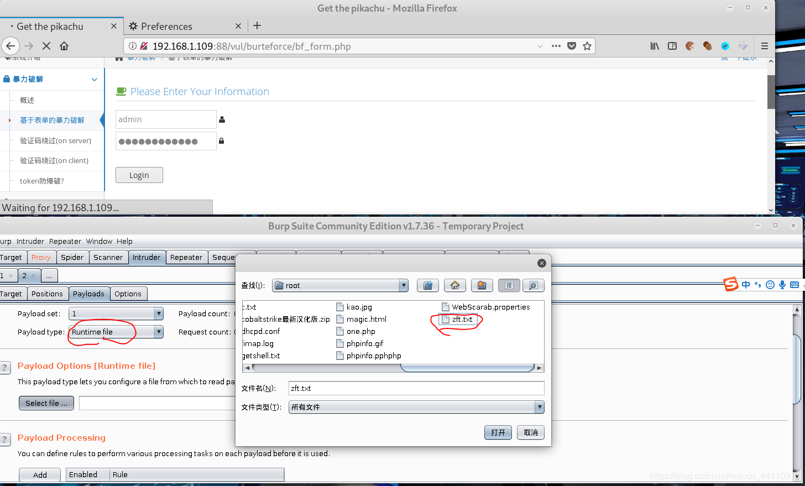Click the Add processing rule button
Screen dimensions: 805x486
point(40,475)
